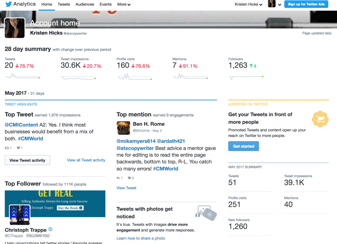
Task: Open Learn how to share a photo
Action: tap(141, 238)
